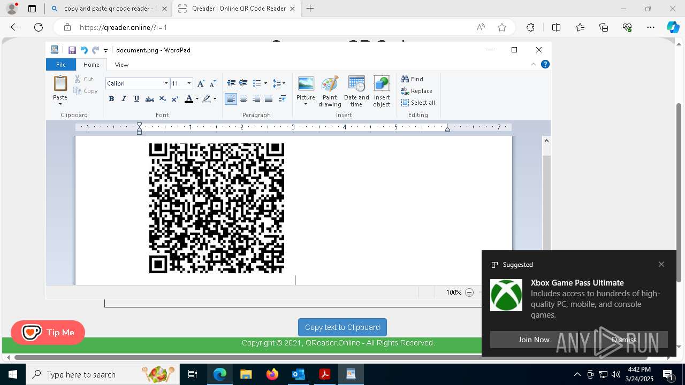The image size is (685, 385).
Task: Expand the Picture dropdown arrow
Action: point(306,104)
